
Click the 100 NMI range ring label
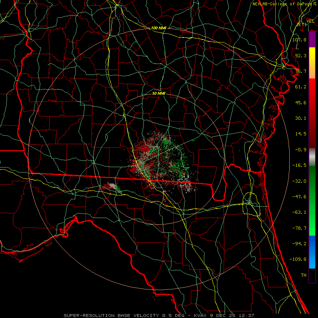pyautogui.click(x=159, y=28)
